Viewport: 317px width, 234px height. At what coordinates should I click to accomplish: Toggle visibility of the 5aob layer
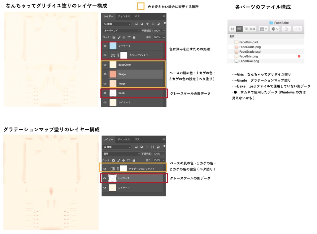[105, 93]
